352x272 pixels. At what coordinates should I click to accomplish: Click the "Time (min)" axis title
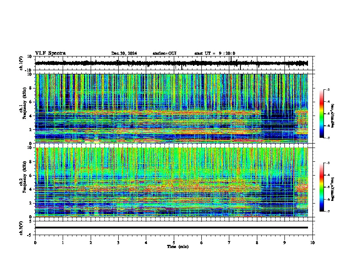click(178, 247)
